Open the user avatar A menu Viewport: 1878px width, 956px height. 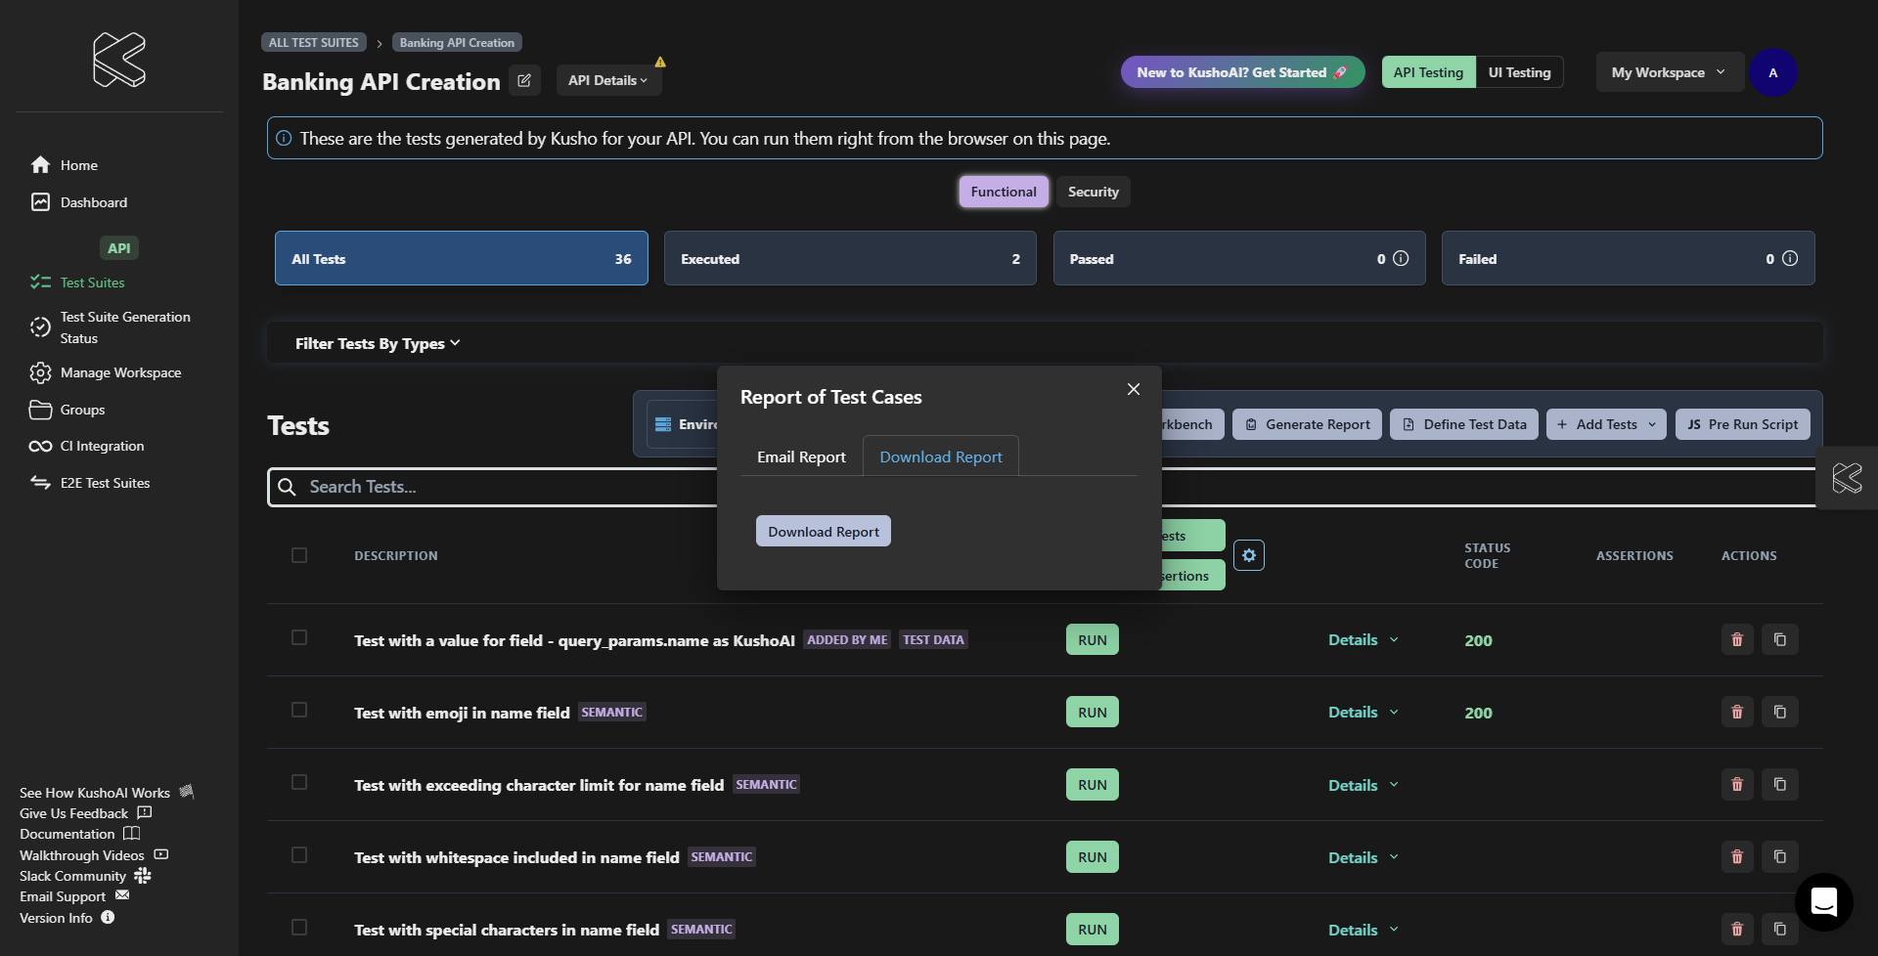(x=1772, y=72)
